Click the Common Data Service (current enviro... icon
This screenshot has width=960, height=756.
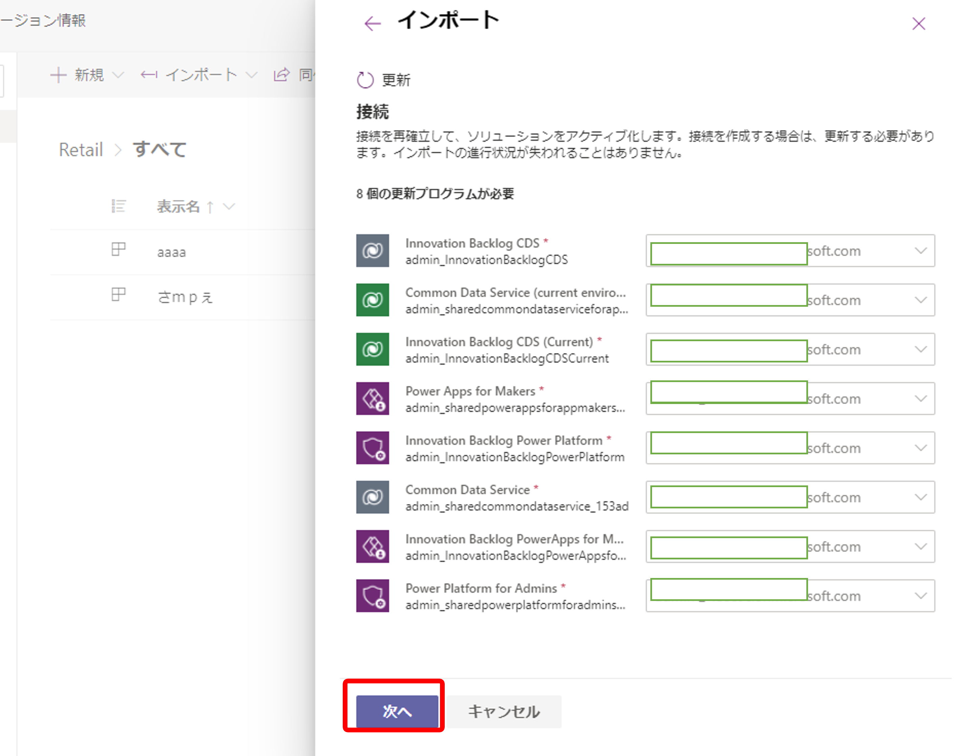pyautogui.click(x=372, y=300)
